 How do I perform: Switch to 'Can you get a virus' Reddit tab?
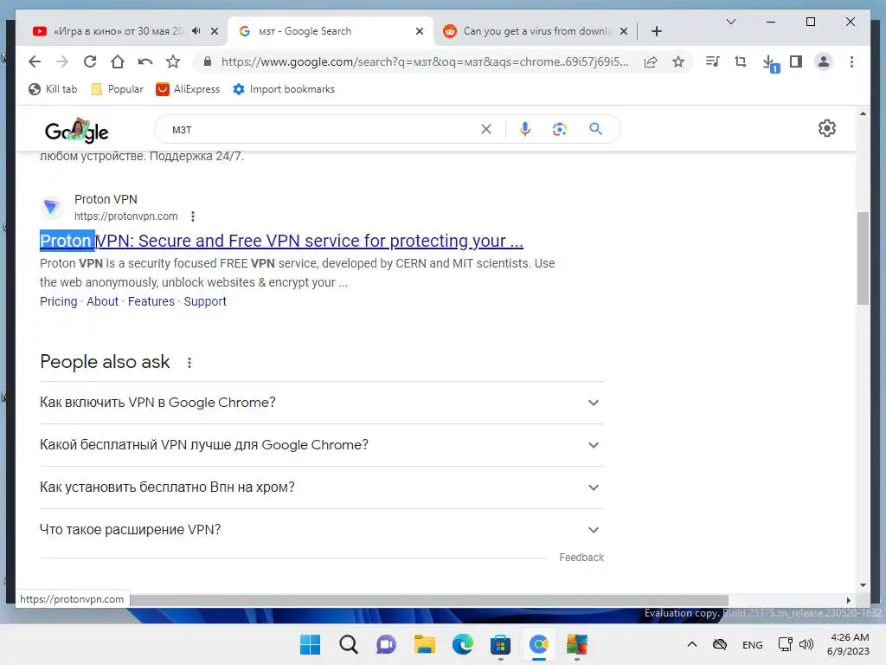click(536, 31)
